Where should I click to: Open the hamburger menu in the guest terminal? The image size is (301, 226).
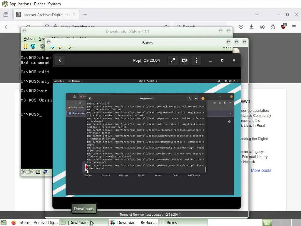(196, 98)
